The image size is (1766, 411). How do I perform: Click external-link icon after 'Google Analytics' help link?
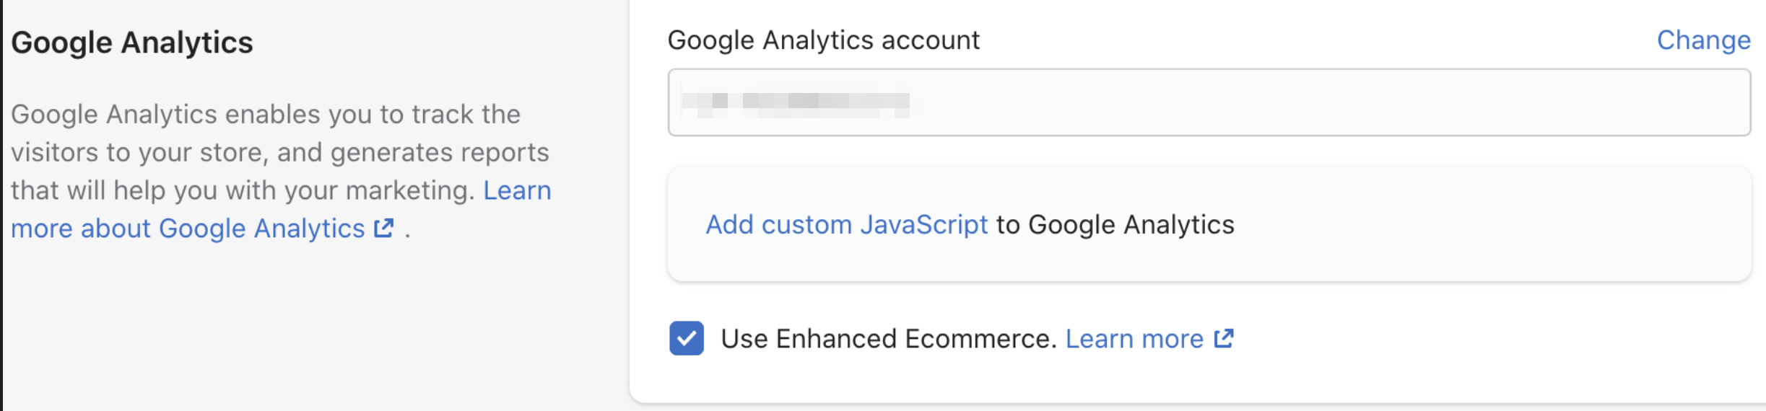pyautogui.click(x=383, y=229)
